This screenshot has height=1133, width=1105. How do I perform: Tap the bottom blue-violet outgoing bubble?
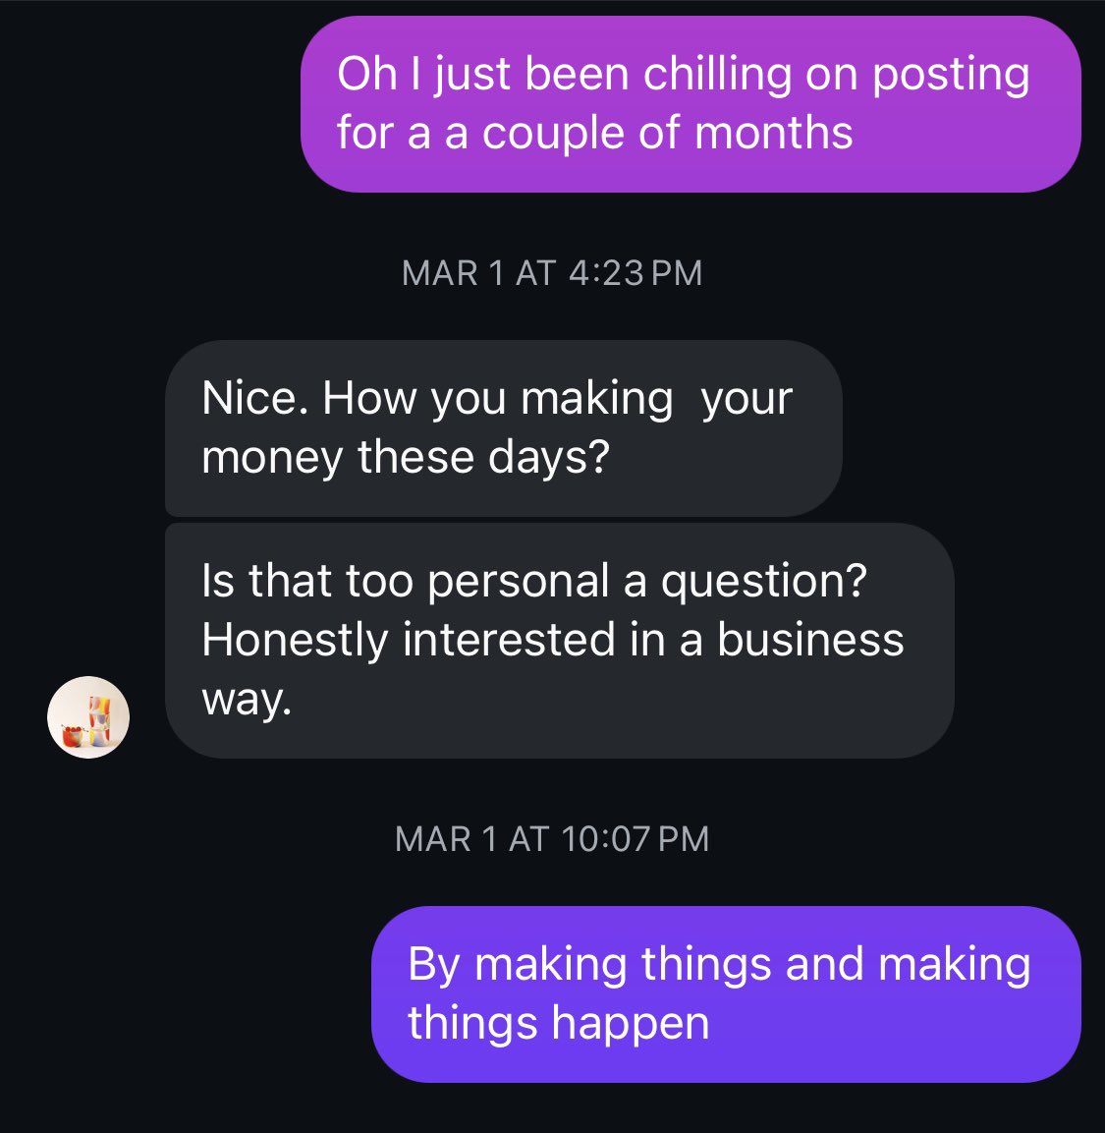tap(726, 994)
